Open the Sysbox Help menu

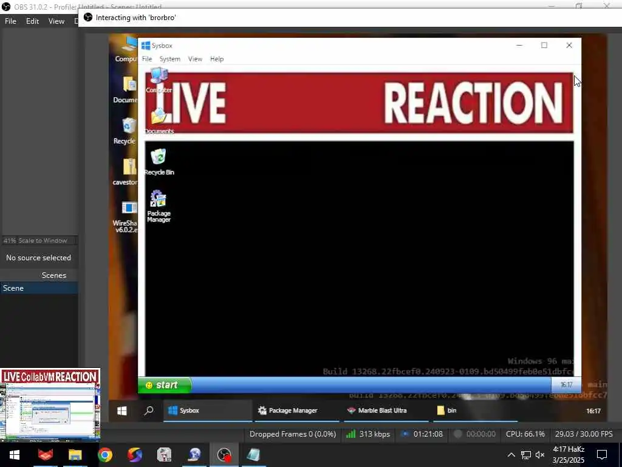[x=217, y=59]
